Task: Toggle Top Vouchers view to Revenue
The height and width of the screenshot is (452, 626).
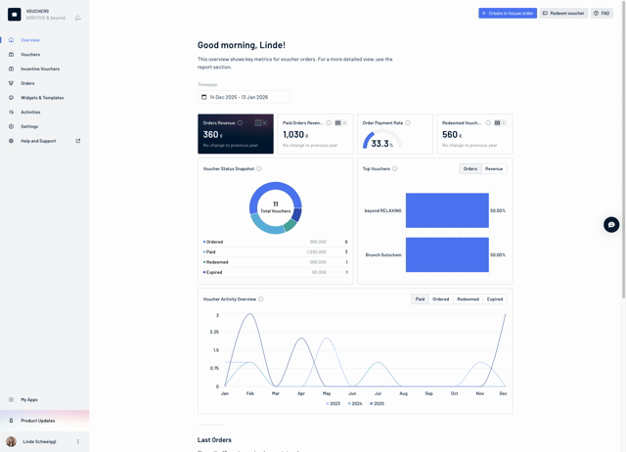Action: [x=494, y=168]
